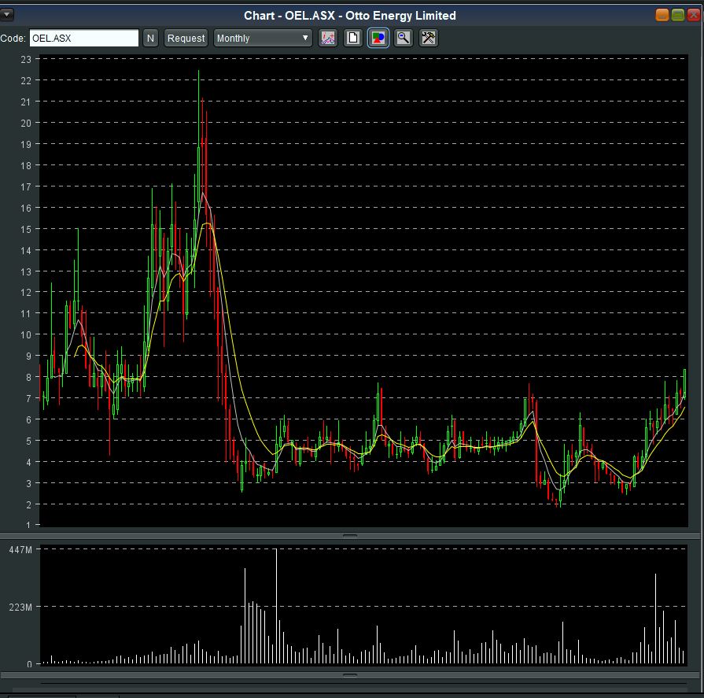Click the blank page new chart icon
704x698 pixels.
pos(353,39)
